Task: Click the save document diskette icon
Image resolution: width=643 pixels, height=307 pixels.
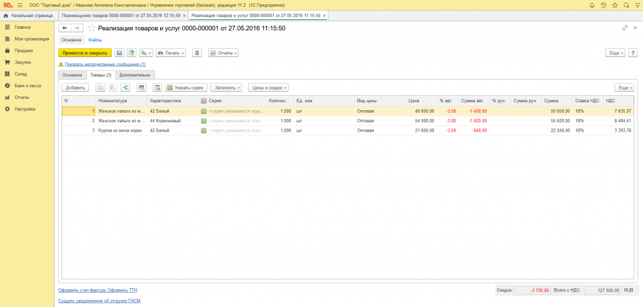Action: pos(119,53)
